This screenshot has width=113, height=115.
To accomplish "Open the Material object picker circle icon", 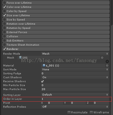I will pyautogui.click(x=107, y=66).
